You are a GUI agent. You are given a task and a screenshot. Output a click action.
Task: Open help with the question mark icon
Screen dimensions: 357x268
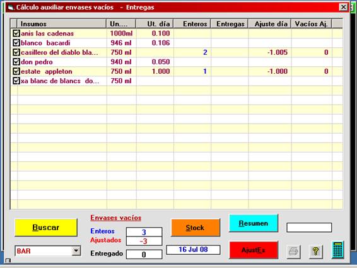pos(315,252)
